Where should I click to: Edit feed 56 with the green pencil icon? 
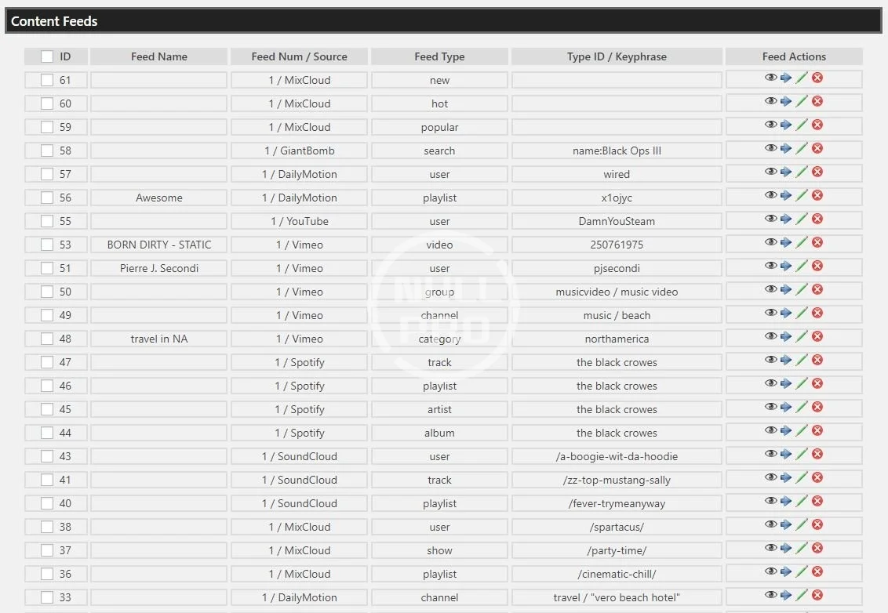pyautogui.click(x=801, y=195)
